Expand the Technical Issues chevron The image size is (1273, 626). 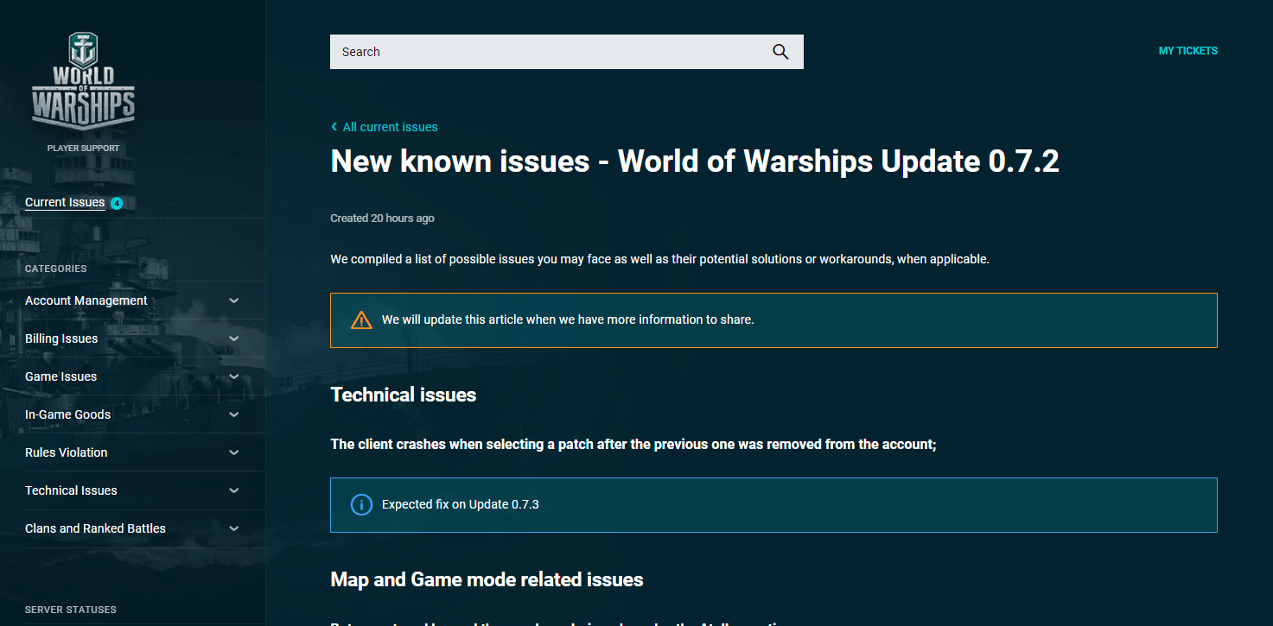coord(233,490)
